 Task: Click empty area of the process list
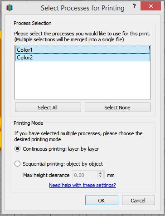tap(82, 80)
